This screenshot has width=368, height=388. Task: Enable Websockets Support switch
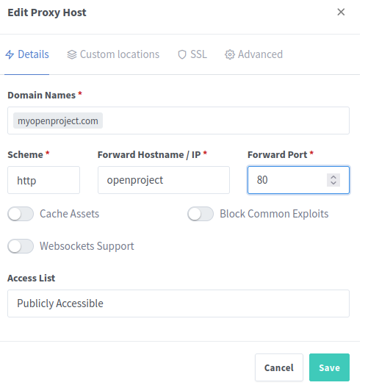21,246
